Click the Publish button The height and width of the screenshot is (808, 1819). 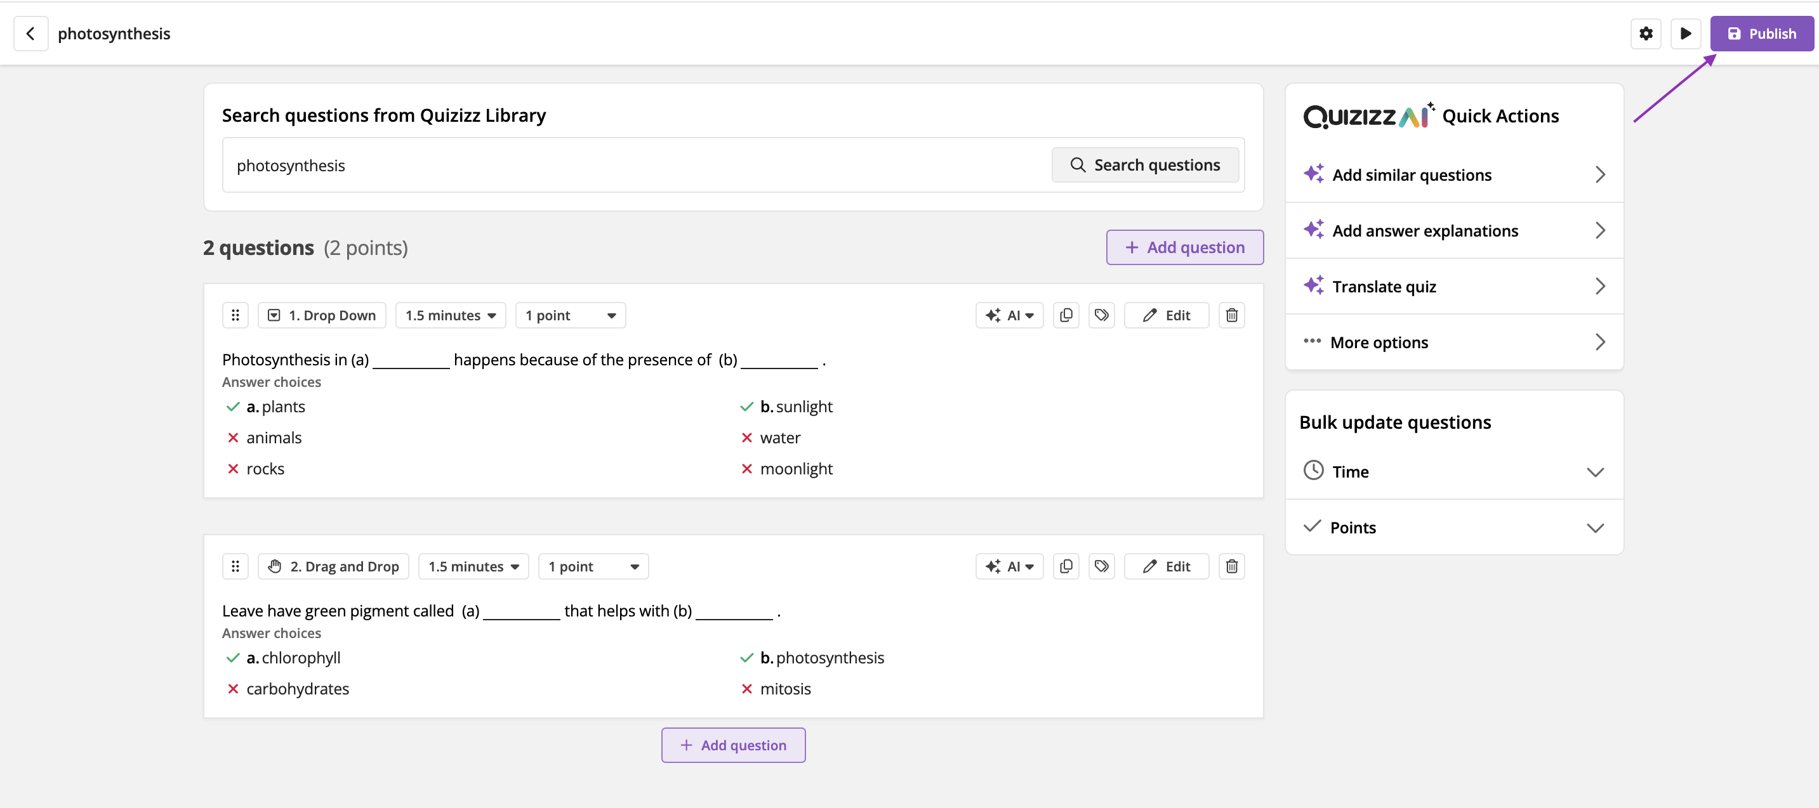tap(1761, 34)
